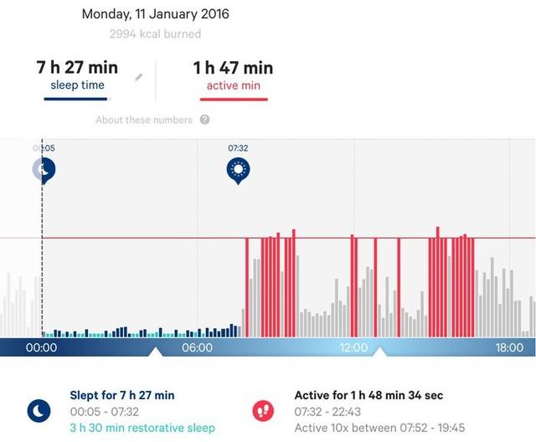Click the Monday, 11 January 2016 date header
The height and width of the screenshot is (442, 536).
point(156,14)
